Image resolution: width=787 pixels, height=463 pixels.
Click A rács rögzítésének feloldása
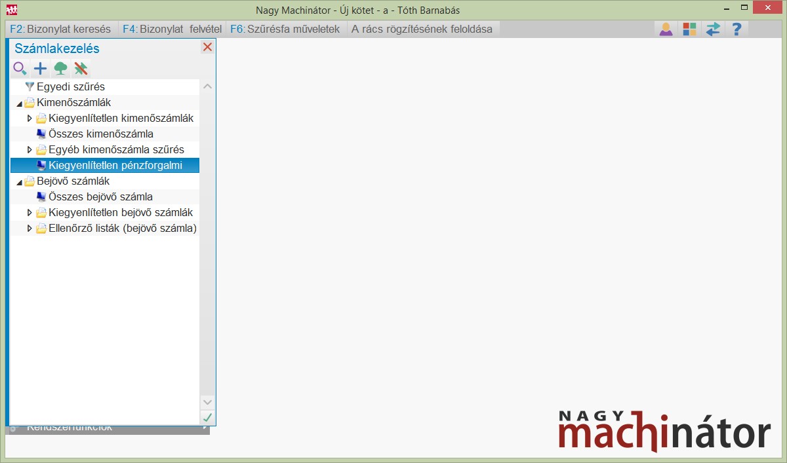(422, 29)
